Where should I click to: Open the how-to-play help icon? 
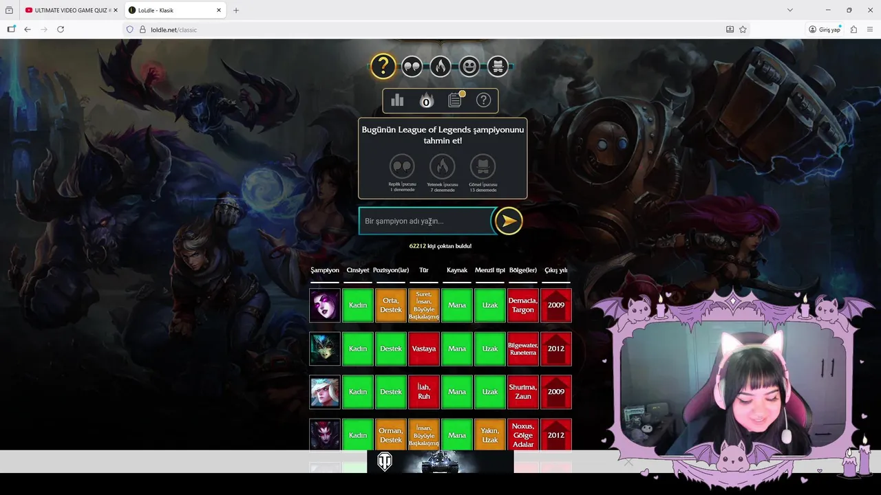pos(484,100)
